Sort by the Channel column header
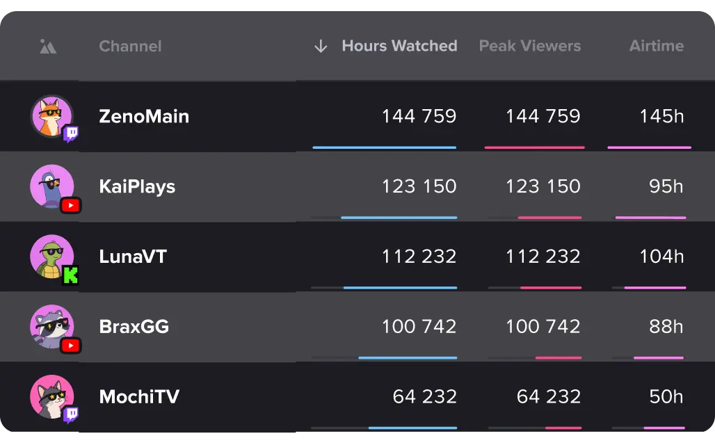This screenshot has width=715, height=445. click(131, 46)
